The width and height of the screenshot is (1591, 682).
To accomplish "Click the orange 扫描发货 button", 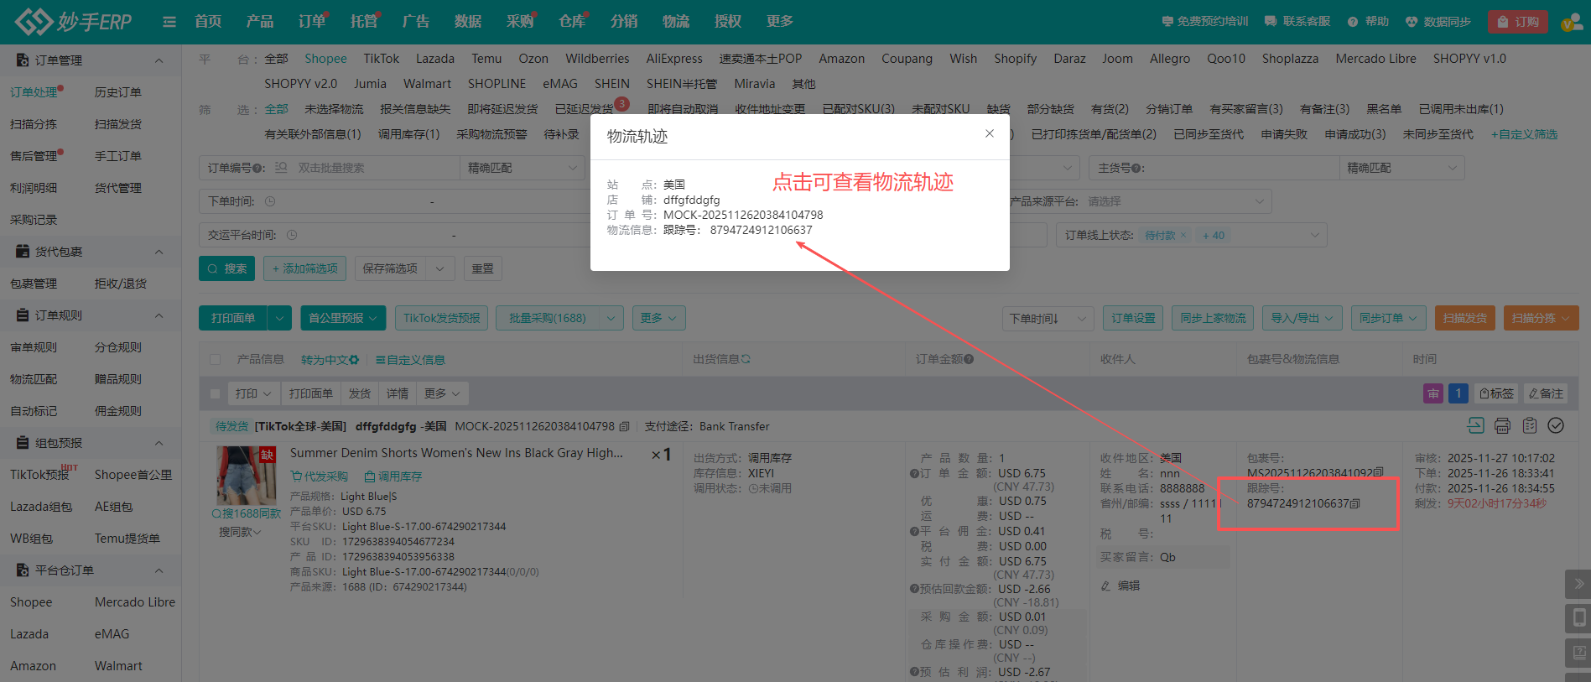I will (x=1464, y=318).
